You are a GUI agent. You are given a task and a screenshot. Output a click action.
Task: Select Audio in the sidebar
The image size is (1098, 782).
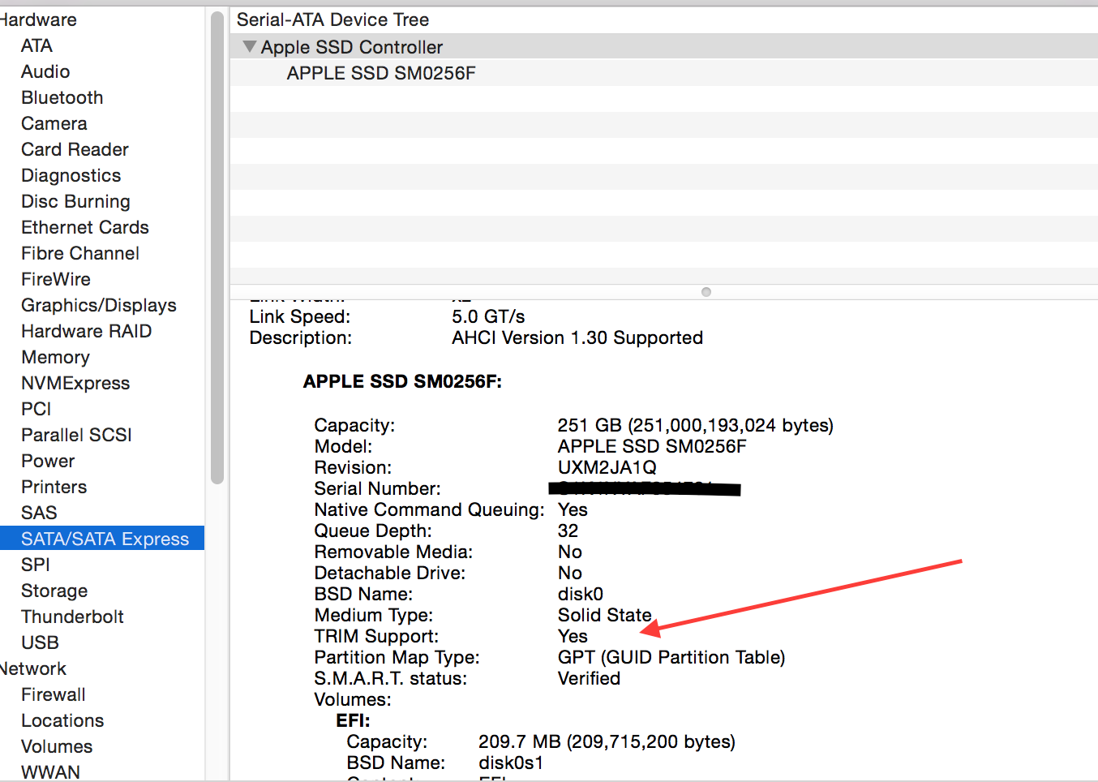coord(45,71)
